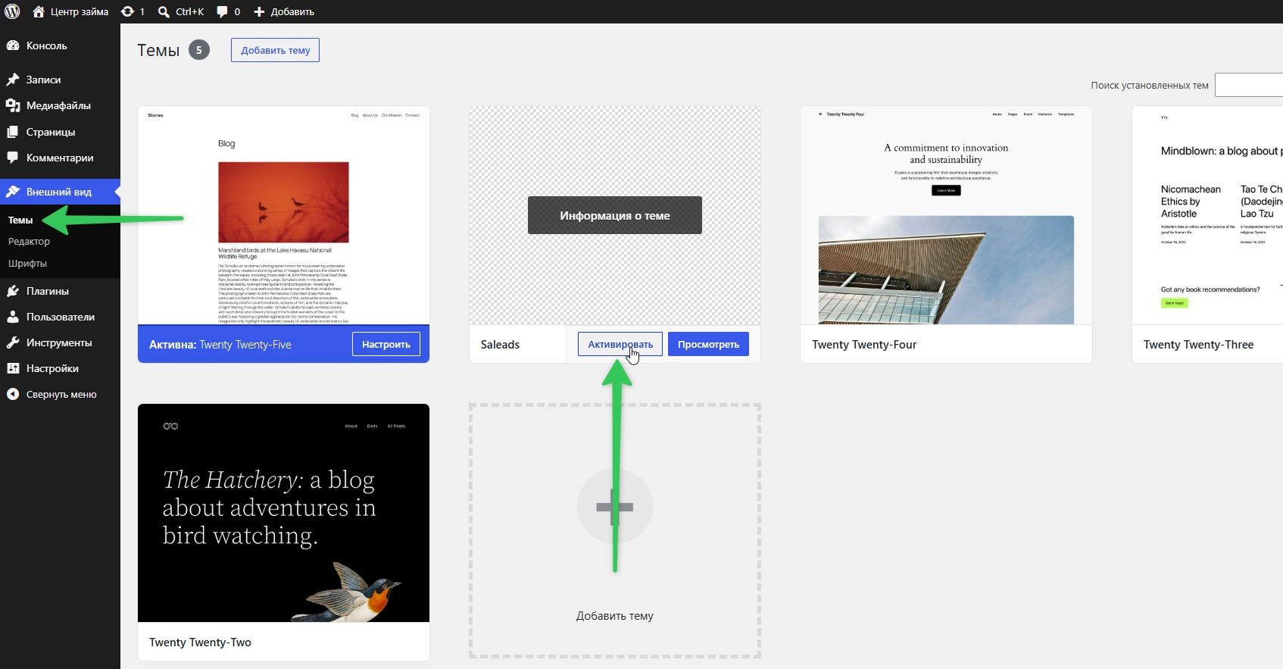This screenshot has width=1283, height=669.
Task: Activate the Saleads theme
Action: coord(620,344)
